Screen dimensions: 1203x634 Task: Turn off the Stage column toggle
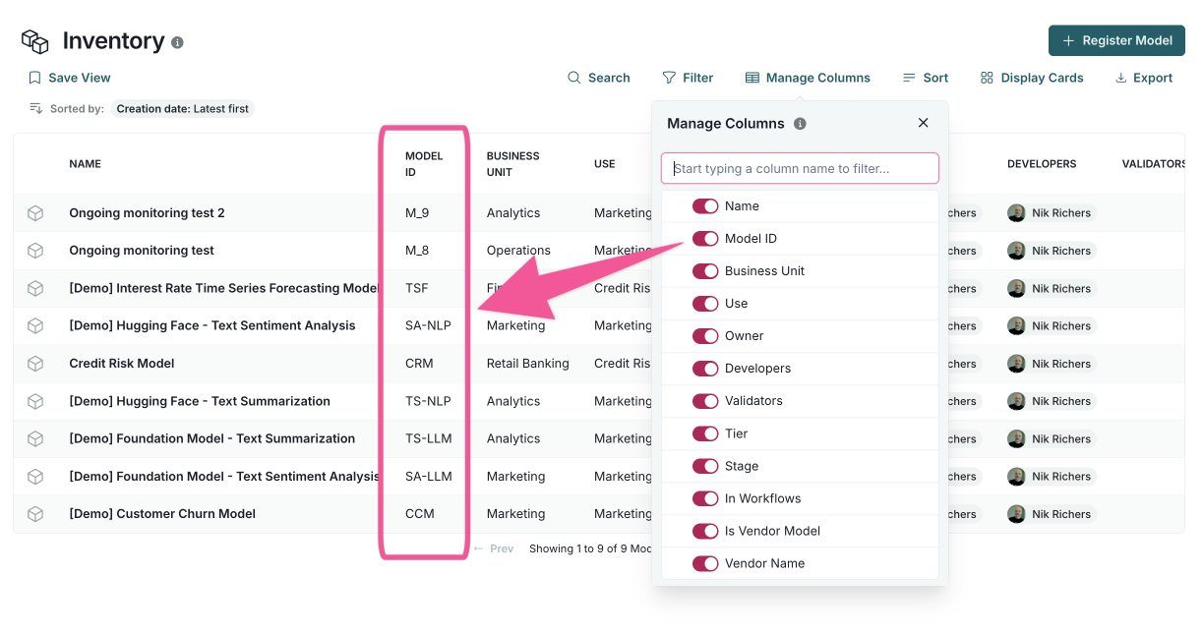704,465
